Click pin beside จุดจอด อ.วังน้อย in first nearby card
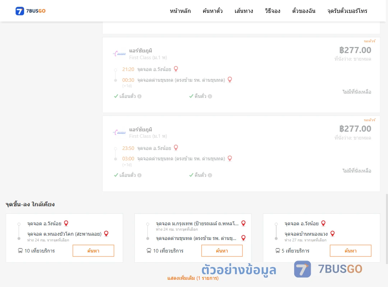388x287 pixels. click(x=66, y=223)
